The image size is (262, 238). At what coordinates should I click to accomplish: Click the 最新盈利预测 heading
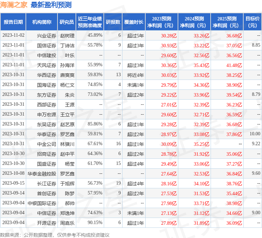point(51,5)
